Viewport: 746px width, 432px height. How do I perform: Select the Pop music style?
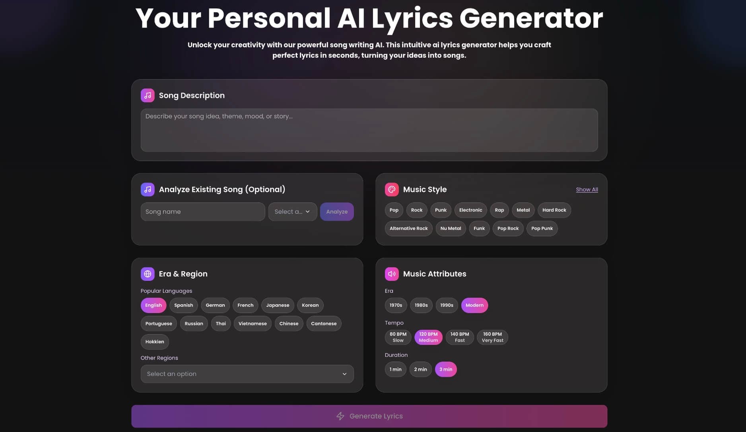(394, 210)
